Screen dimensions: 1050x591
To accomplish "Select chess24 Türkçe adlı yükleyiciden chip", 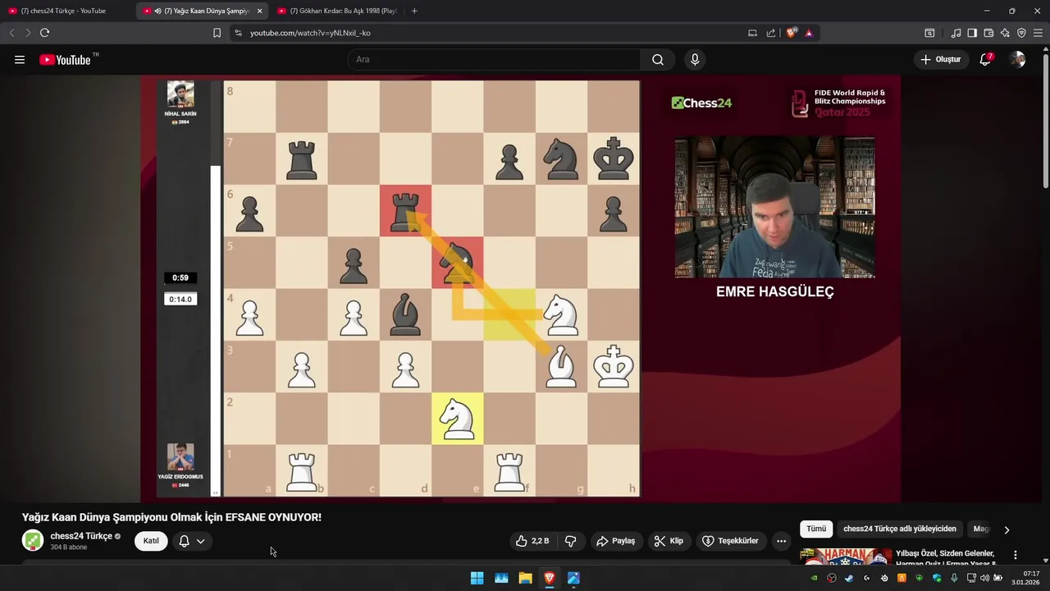I will pyautogui.click(x=900, y=529).
